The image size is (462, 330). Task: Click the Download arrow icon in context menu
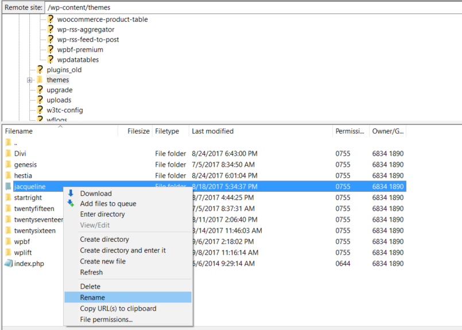71,193
